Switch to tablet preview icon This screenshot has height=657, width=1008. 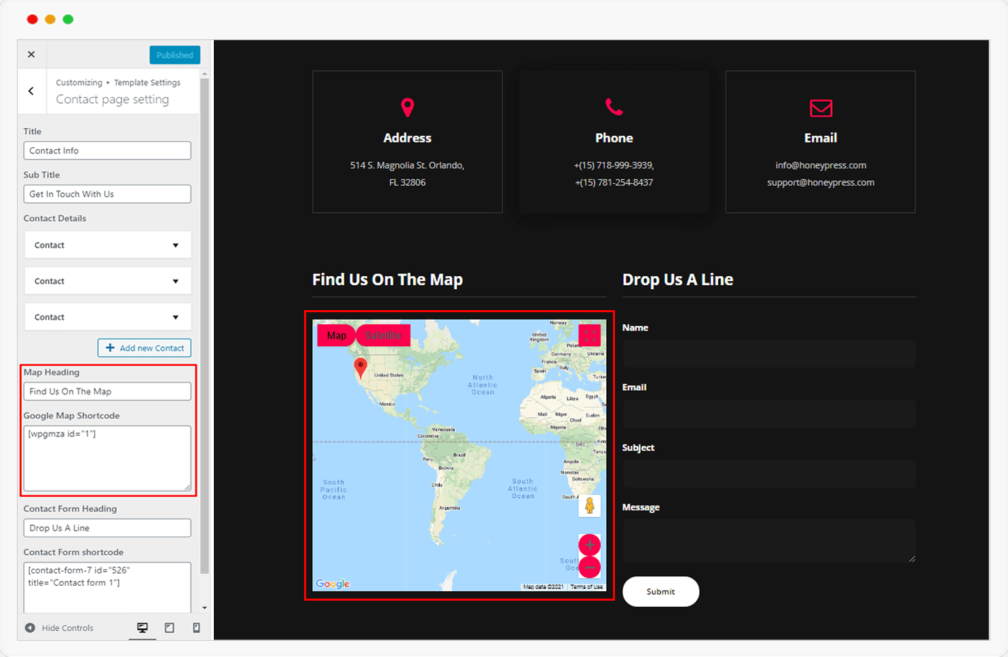pos(170,628)
